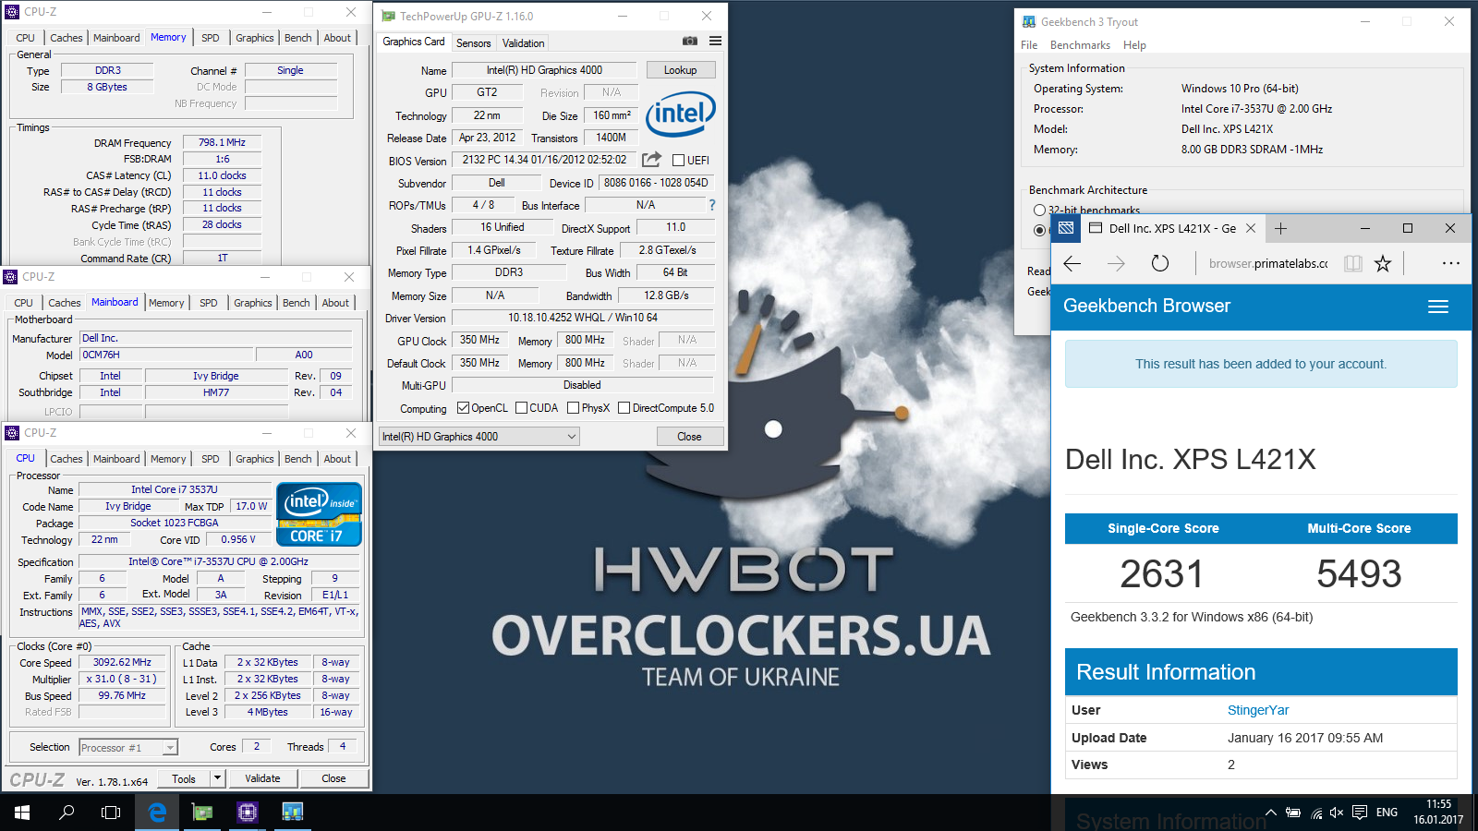Go back in Geekbench Browser window
This screenshot has width=1478, height=831.
tap(1072, 263)
